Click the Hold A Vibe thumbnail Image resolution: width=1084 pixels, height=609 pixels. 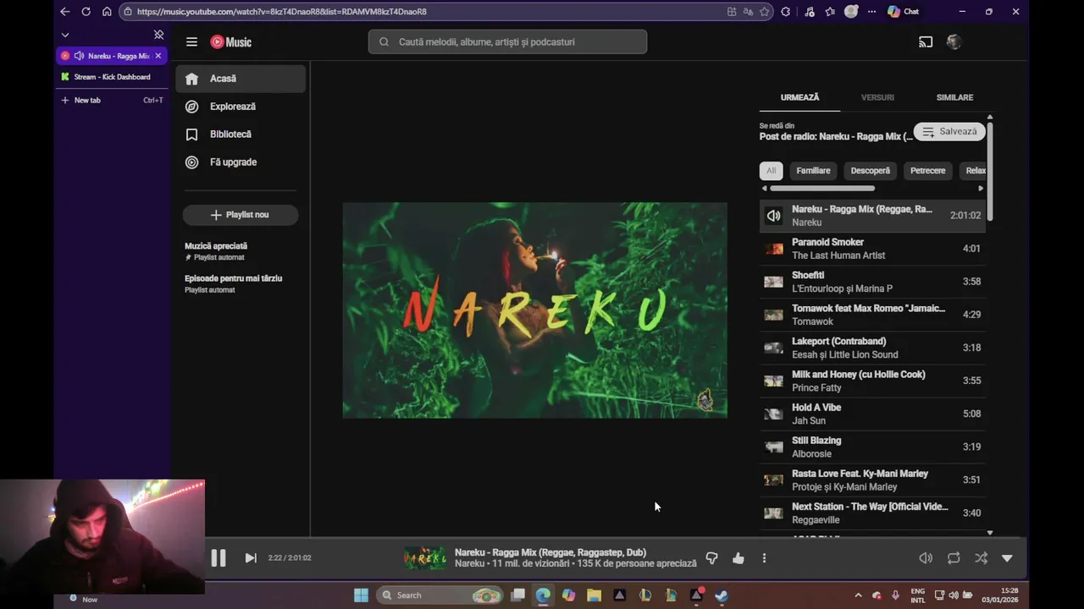773,414
